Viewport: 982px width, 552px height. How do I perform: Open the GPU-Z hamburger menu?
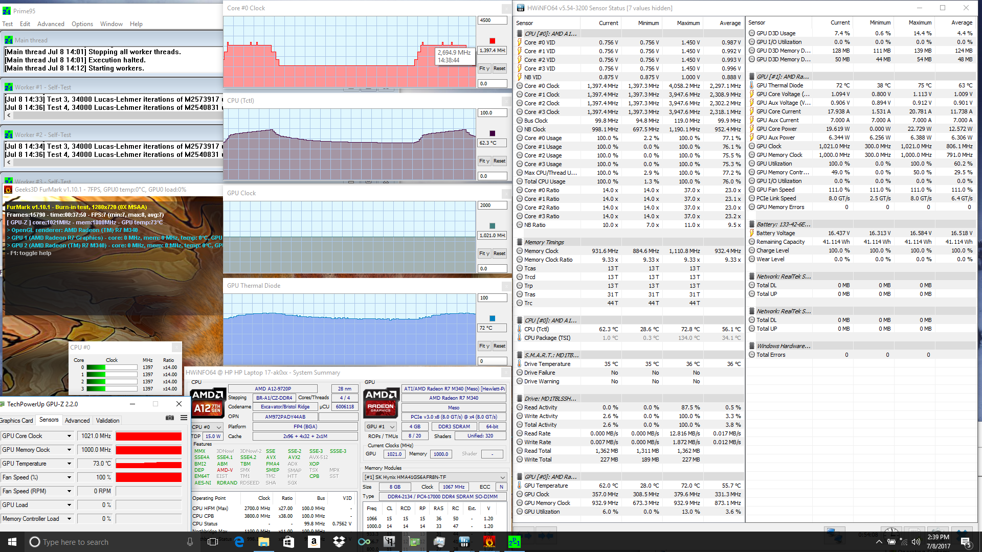[x=184, y=418]
